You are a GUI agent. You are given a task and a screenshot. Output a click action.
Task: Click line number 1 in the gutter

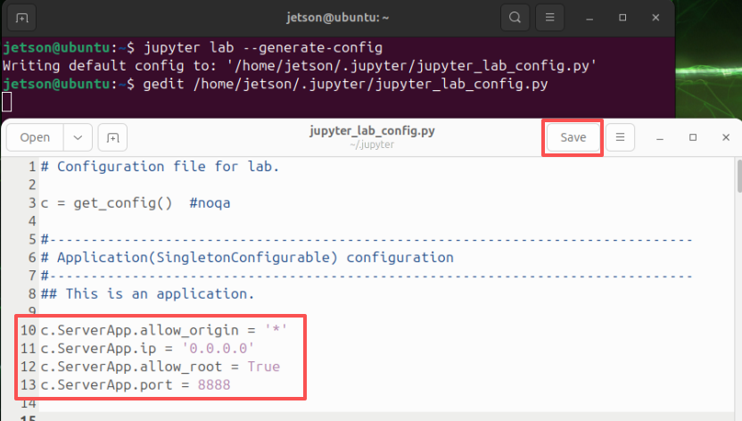pos(32,167)
